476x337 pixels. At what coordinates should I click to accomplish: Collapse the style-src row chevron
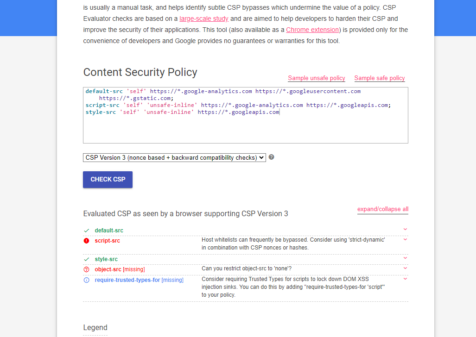tap(405, 259)
